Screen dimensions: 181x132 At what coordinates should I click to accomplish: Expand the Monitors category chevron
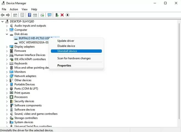[7, 72]
